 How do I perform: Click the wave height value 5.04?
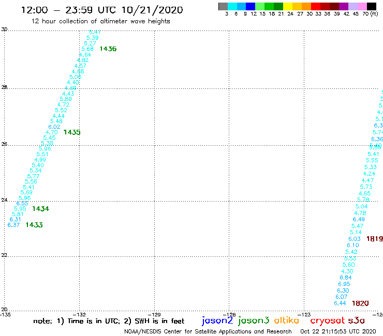tap(361, 206)
